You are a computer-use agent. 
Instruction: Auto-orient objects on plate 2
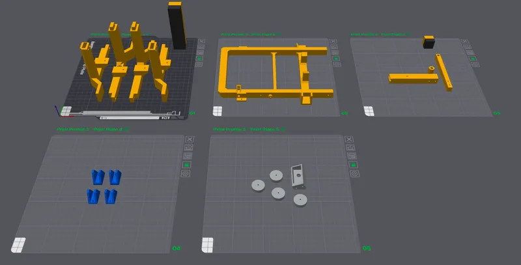click(x=334, y=47)
